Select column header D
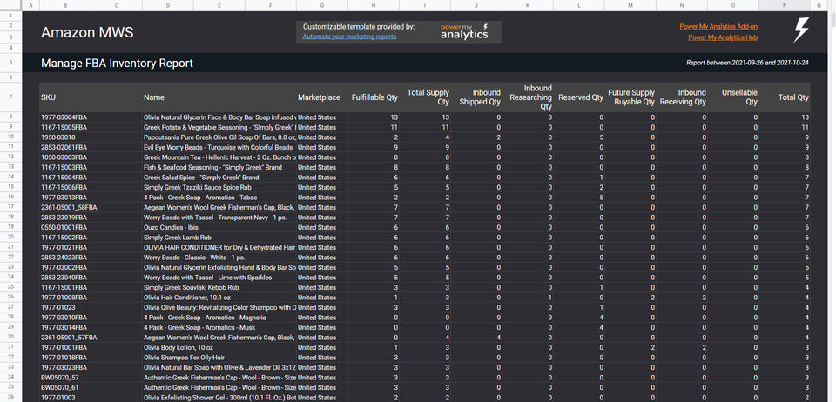The image size is (836, 402). point(166,6)
